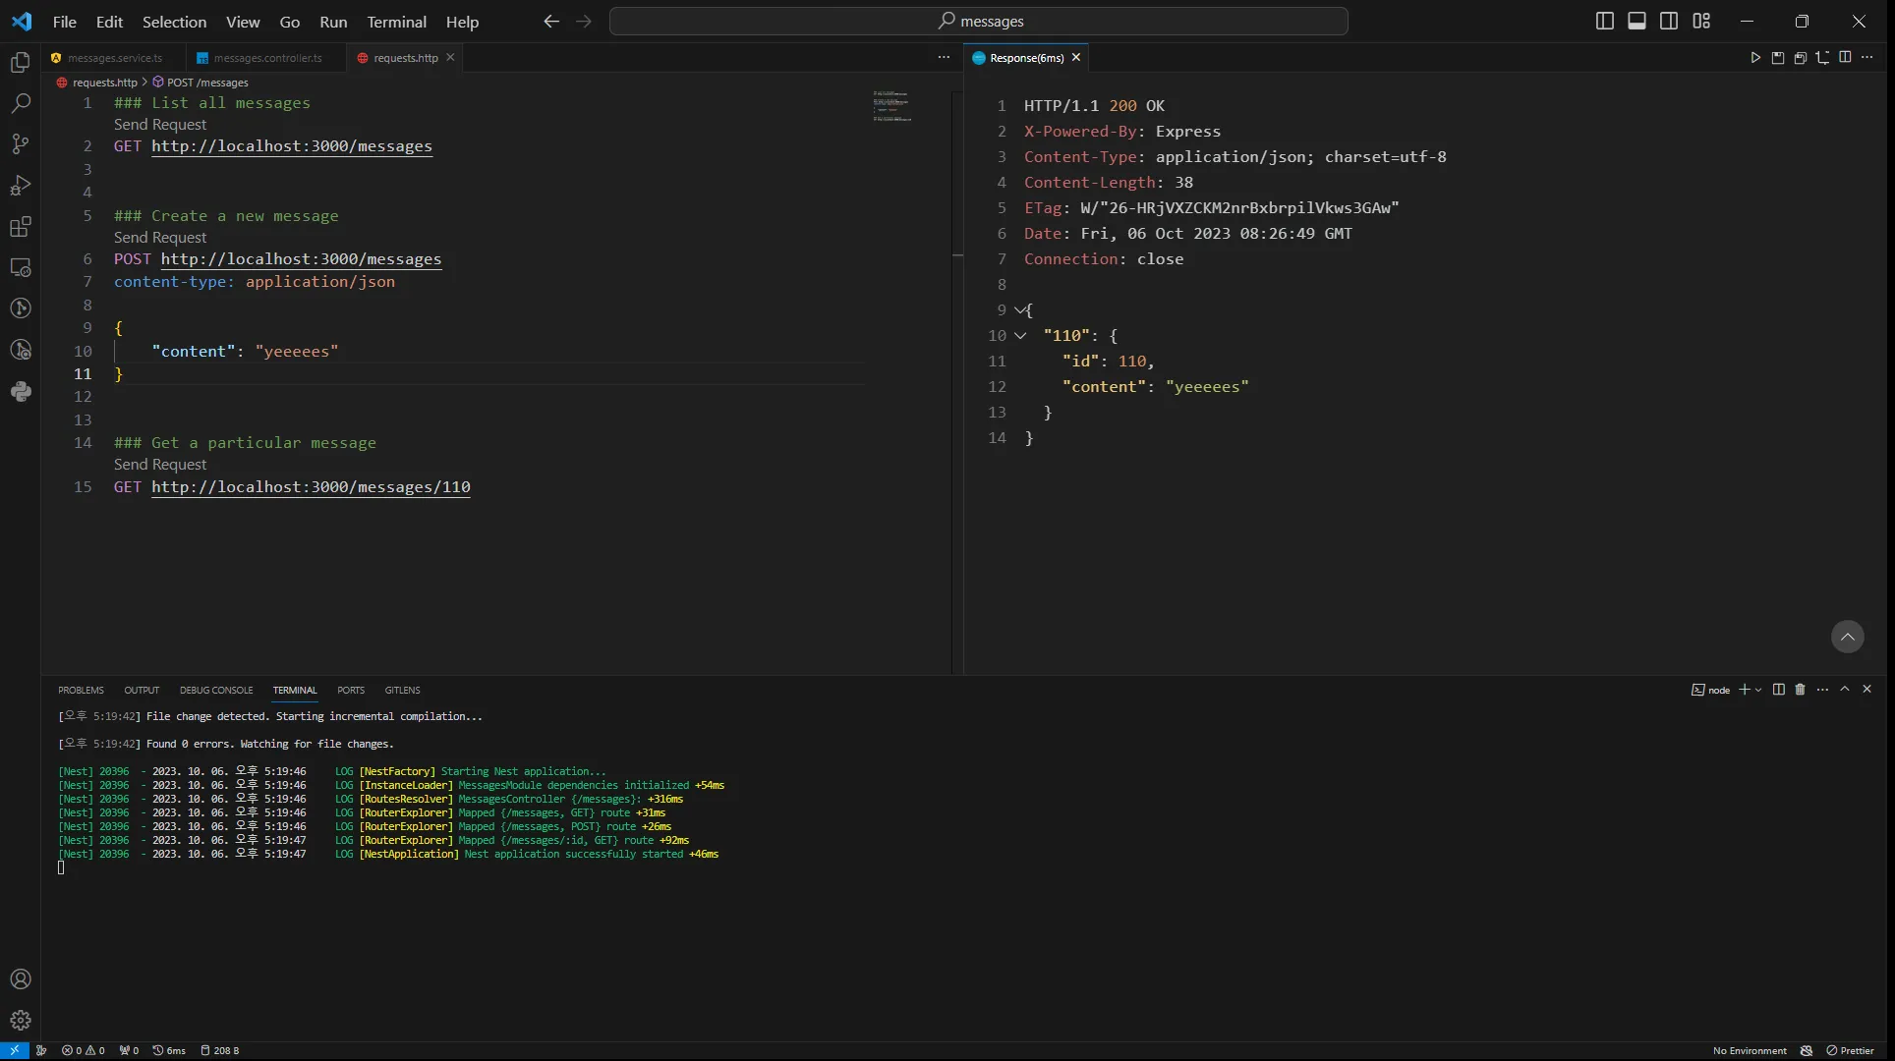The width and height of the screenshot is (1895, 1061).
Task: Click the Run request icon in toolbar
Action: (1755, 57)
